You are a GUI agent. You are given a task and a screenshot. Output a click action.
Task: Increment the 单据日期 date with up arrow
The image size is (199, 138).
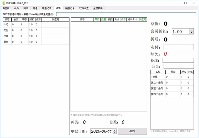coord(114,130)
